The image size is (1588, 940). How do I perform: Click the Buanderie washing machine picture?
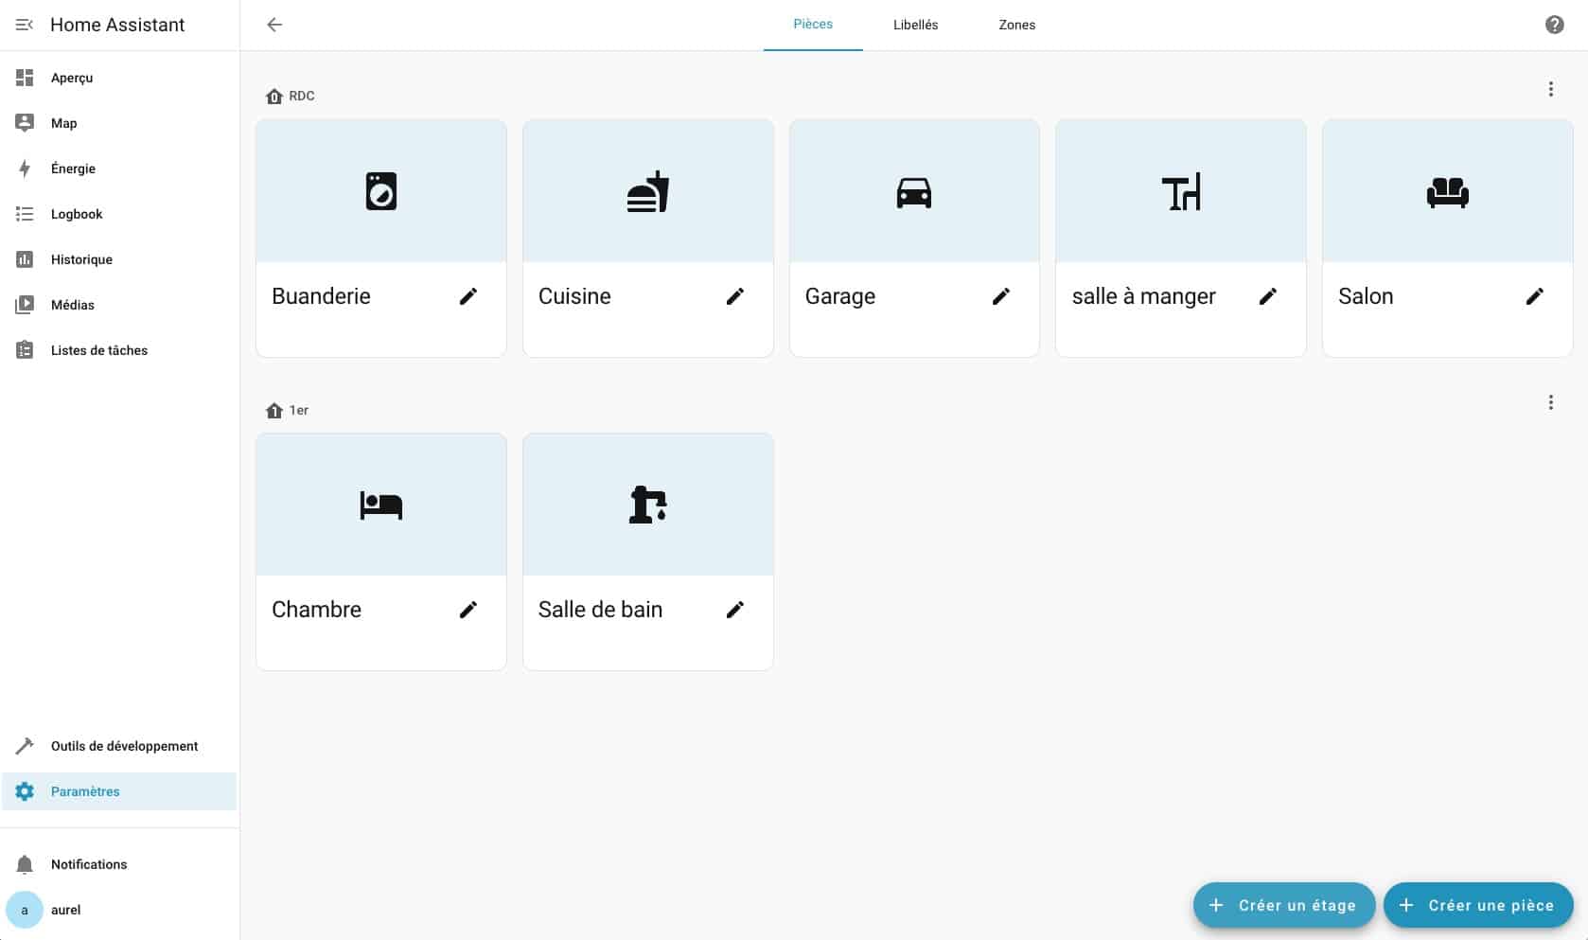[x=381, y=191]
